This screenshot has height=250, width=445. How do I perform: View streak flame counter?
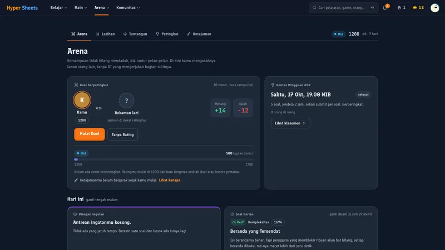401,8
